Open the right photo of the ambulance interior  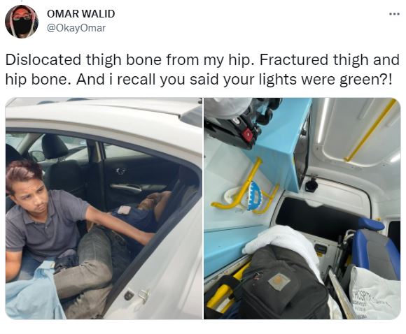tap(302, 208)
